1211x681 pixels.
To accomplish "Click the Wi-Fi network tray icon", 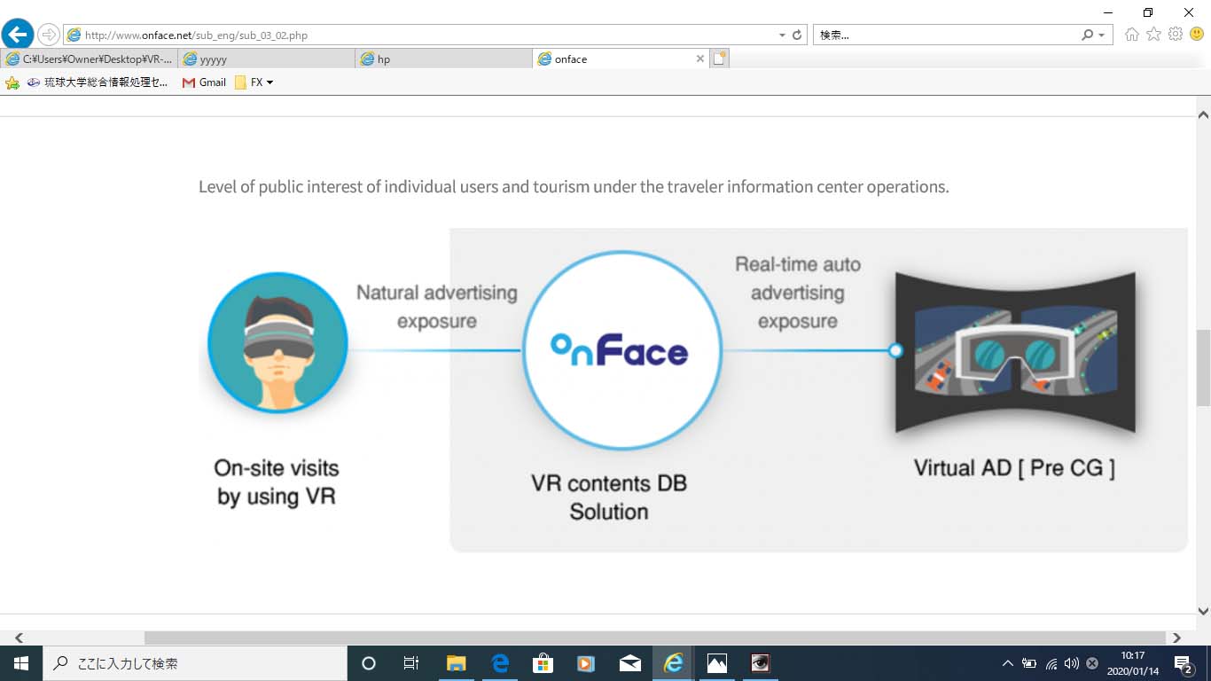I will click(1051, 663).
